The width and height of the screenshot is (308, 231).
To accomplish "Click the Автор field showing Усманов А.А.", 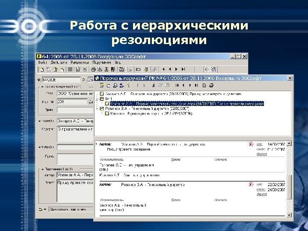I will pos(75,175).
